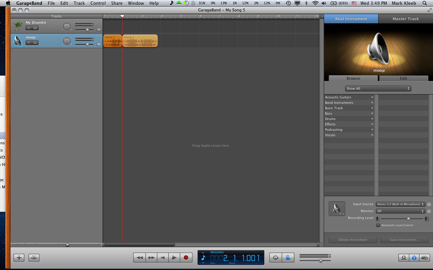The height and width of the screenshot is (270, 433).
Task: Open the Time Machine menu bar icon
Action: [x=288, y=3]
